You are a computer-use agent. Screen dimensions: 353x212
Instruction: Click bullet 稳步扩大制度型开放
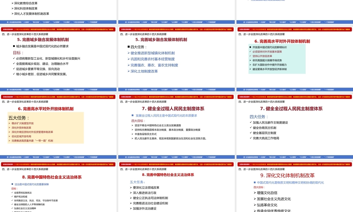coord(23,123)
